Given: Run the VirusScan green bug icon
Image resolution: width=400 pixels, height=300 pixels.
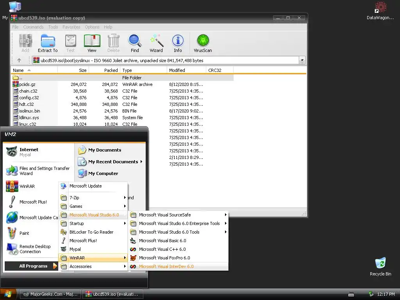Looking at the screenshot, I should (203, 43).
